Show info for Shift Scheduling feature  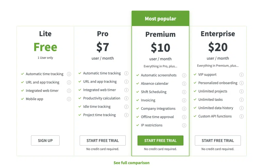coord(184,92)
